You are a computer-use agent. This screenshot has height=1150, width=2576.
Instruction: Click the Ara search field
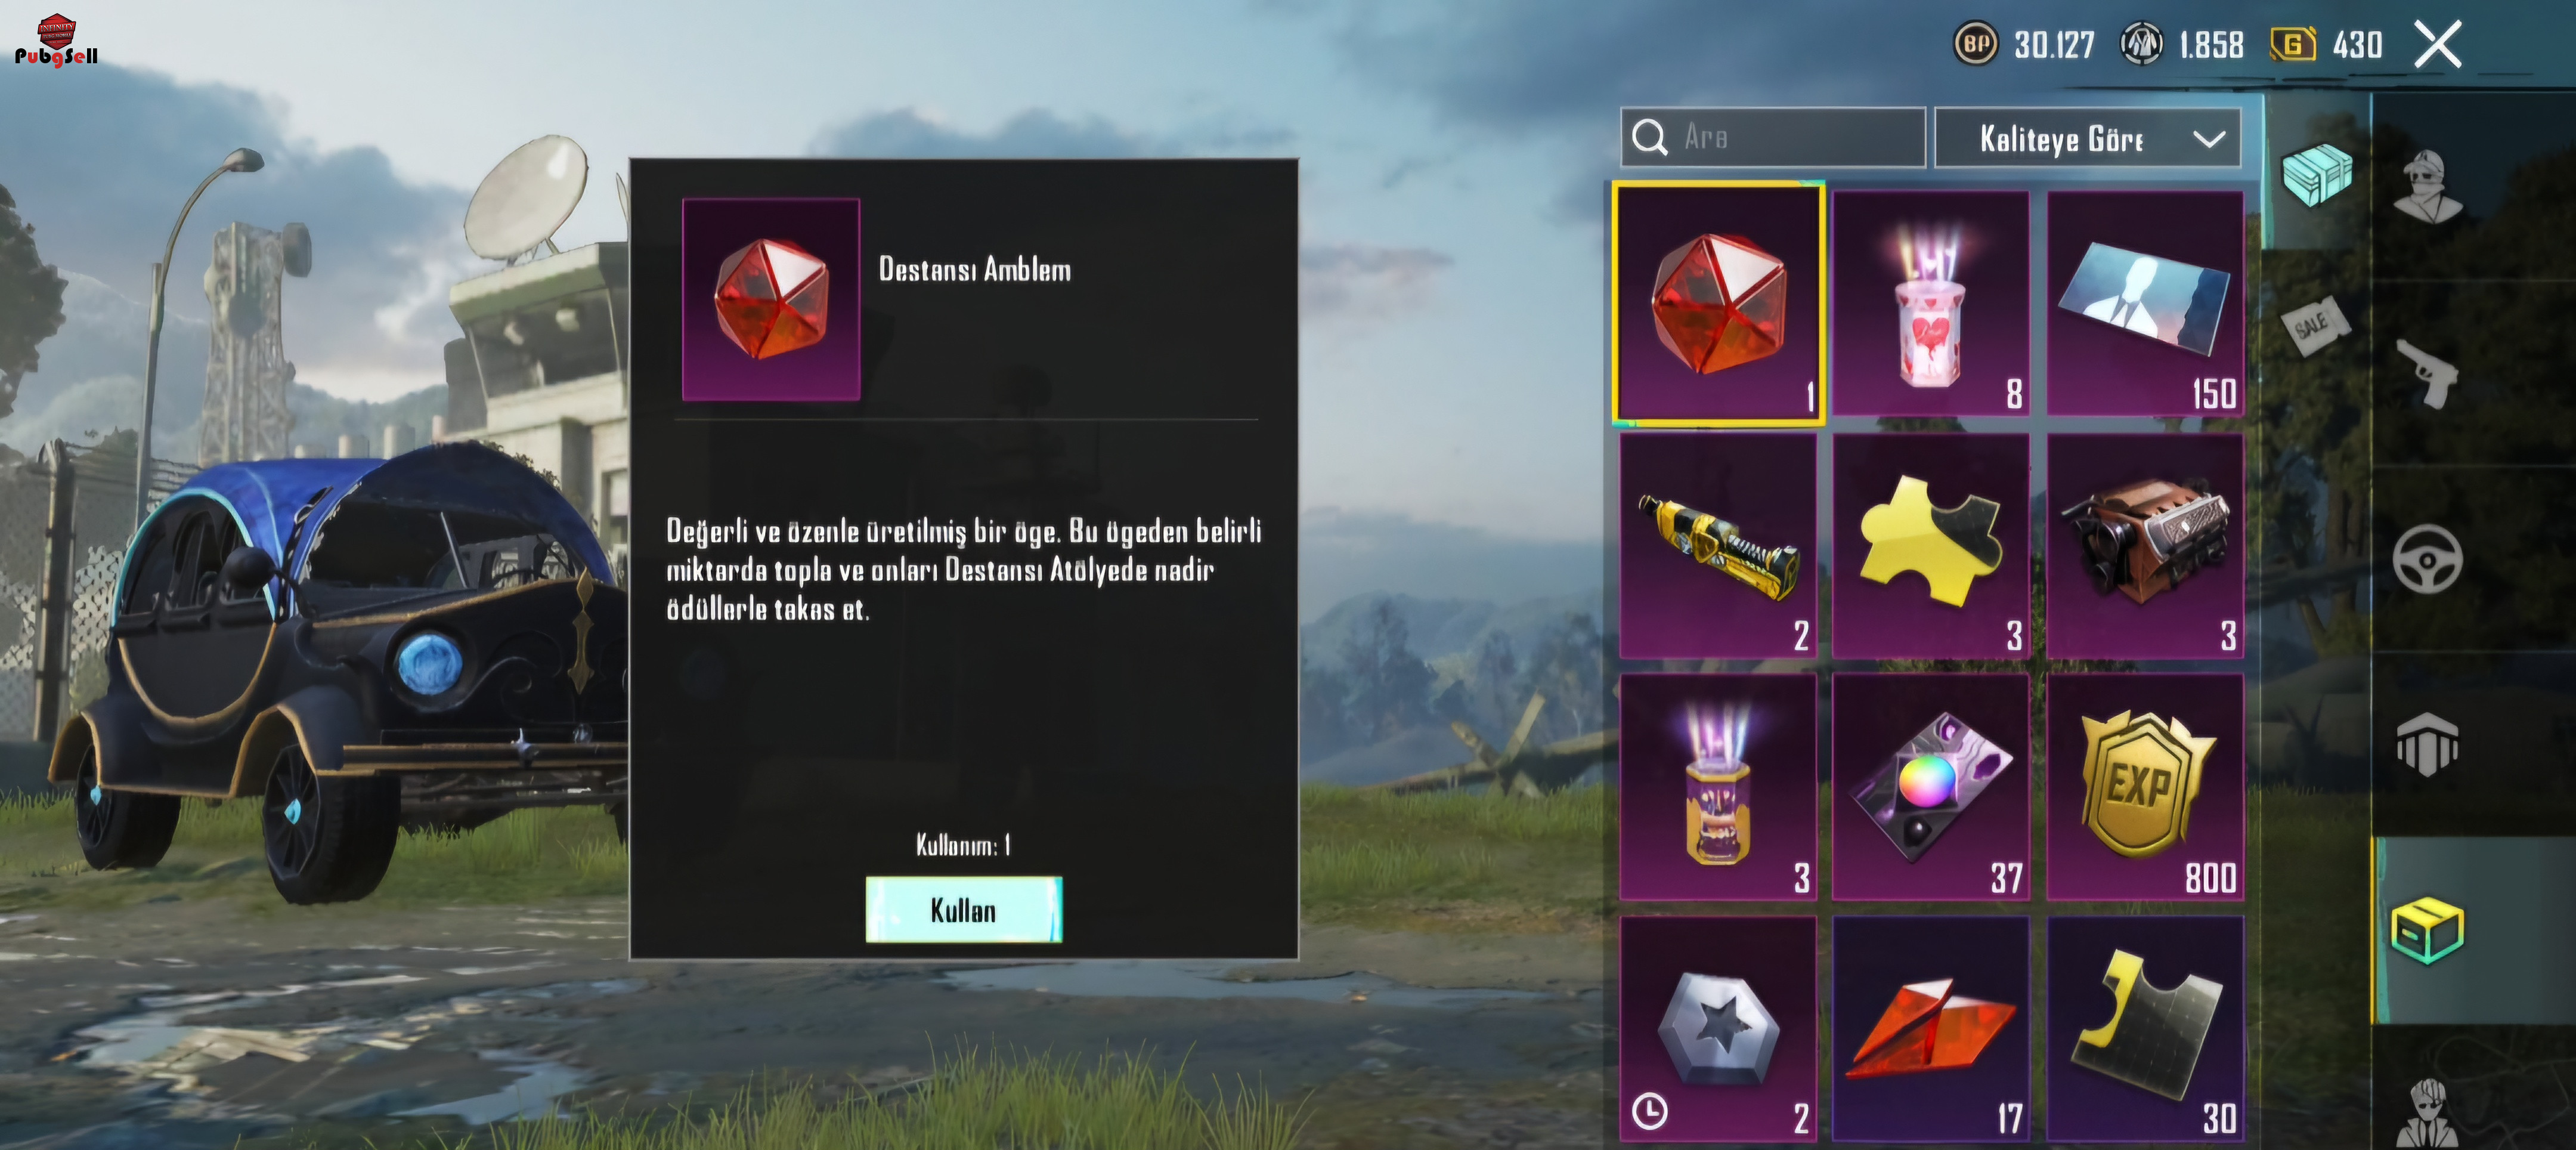[x=1773, y=138]
